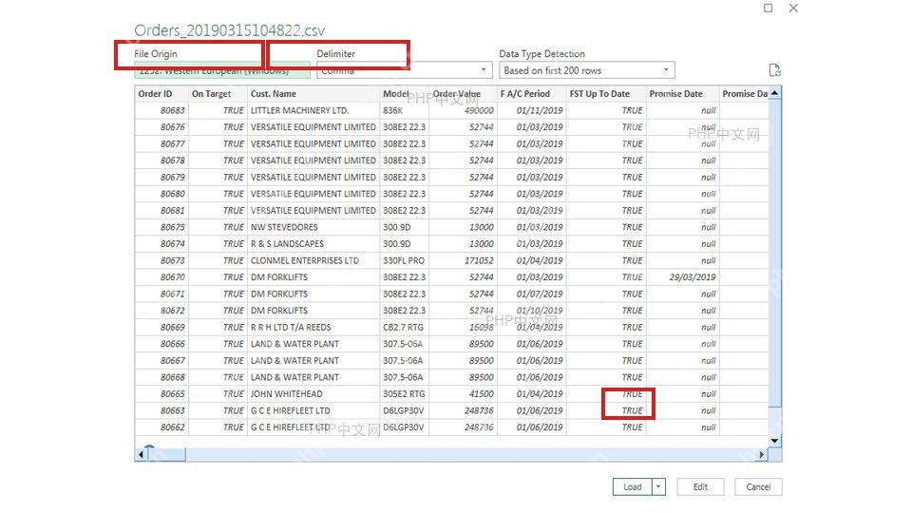The image size is (912, 513).
Task: Click the 01/11/2019 period cell
Action: point(532,110)
